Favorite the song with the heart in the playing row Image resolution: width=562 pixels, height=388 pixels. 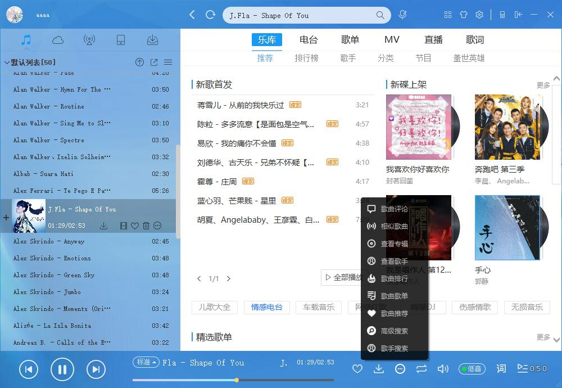click(135, 225)
